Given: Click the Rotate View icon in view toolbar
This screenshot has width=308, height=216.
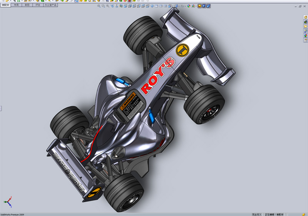Looking at the screenshot, I should click(x=112, y=6).
